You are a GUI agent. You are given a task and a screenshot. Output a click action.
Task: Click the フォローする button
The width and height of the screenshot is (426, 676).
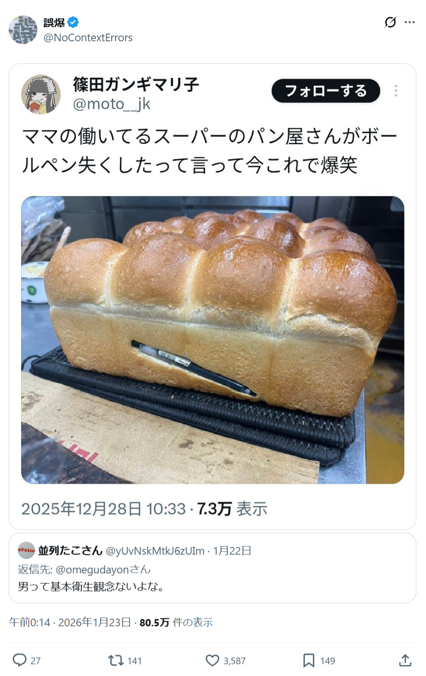(x=326, y=91)
